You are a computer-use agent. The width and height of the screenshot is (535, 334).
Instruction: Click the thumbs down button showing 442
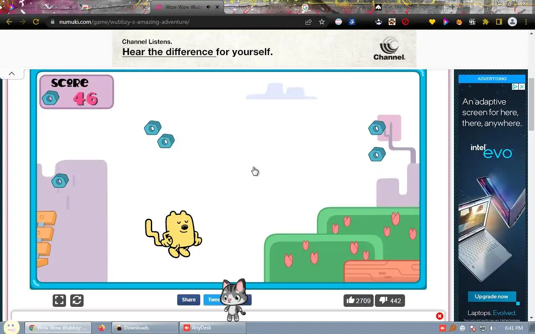[390, 301]
